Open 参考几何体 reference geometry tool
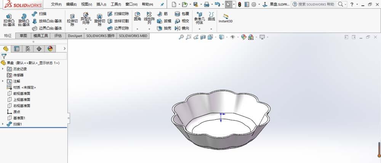Viewport: 381px width, 163px height. pyautogui.click(x=200, y=18)
